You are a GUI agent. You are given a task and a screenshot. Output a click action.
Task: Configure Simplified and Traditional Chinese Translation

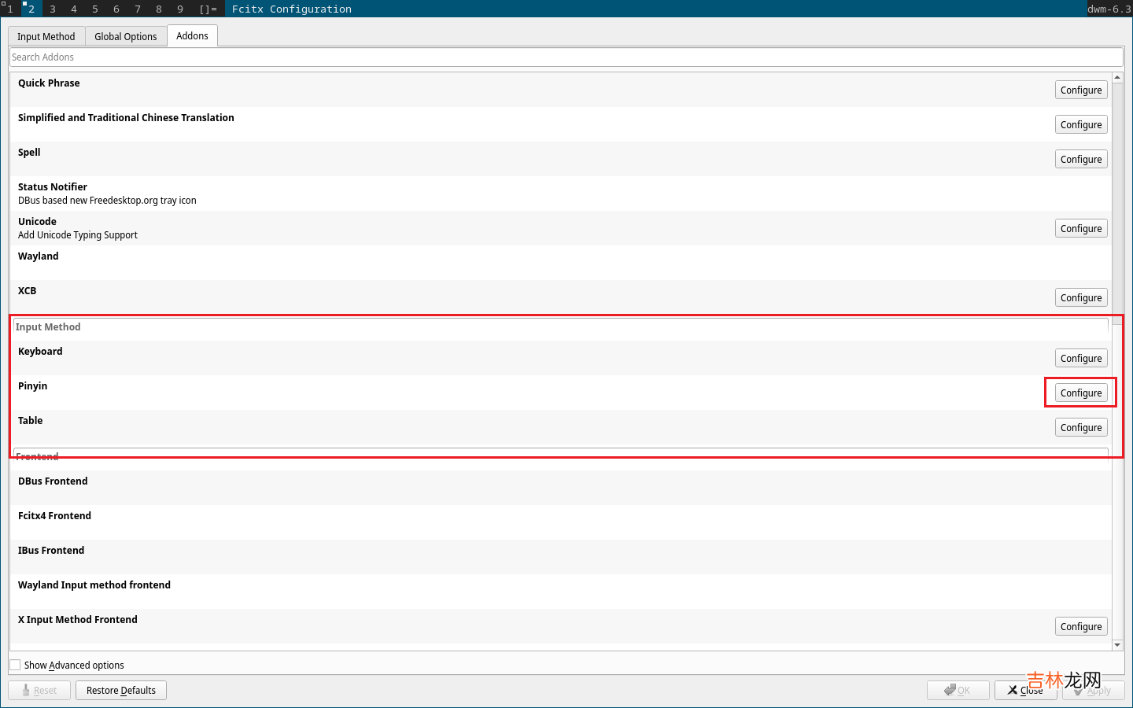pyautogui.click(x=1081, y=125)
